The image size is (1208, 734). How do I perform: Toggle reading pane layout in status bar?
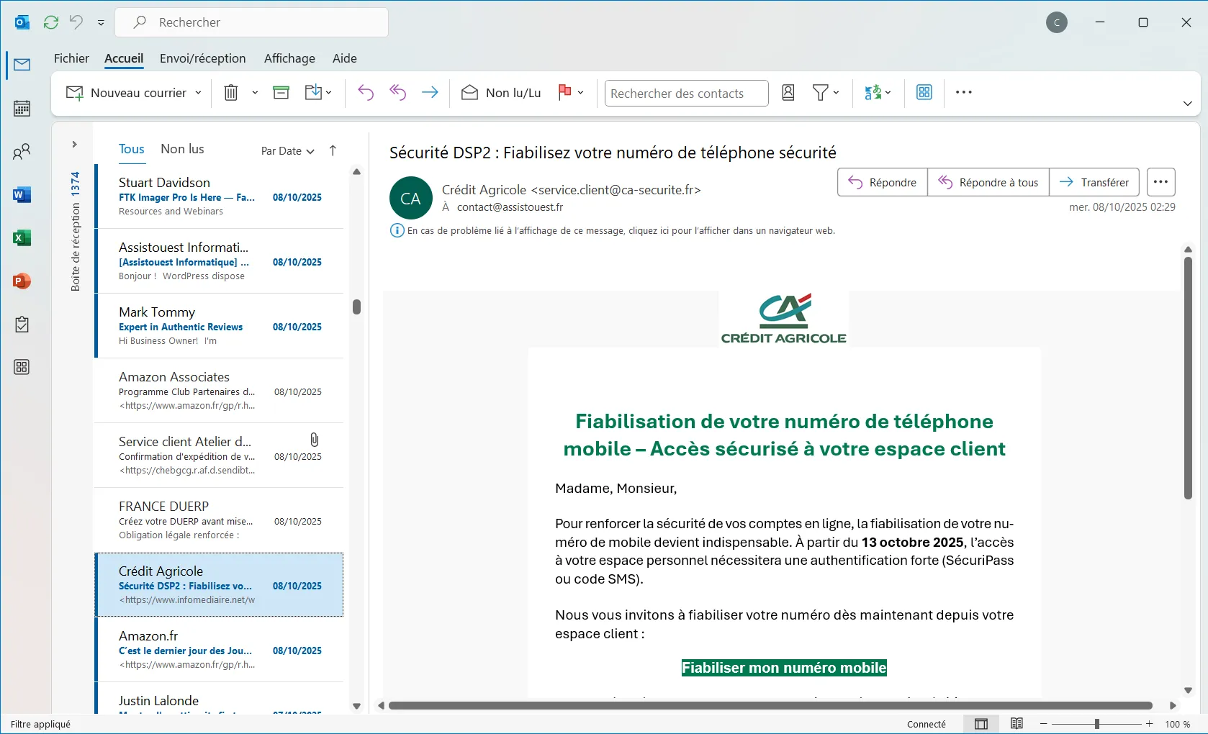pos(981,724)
